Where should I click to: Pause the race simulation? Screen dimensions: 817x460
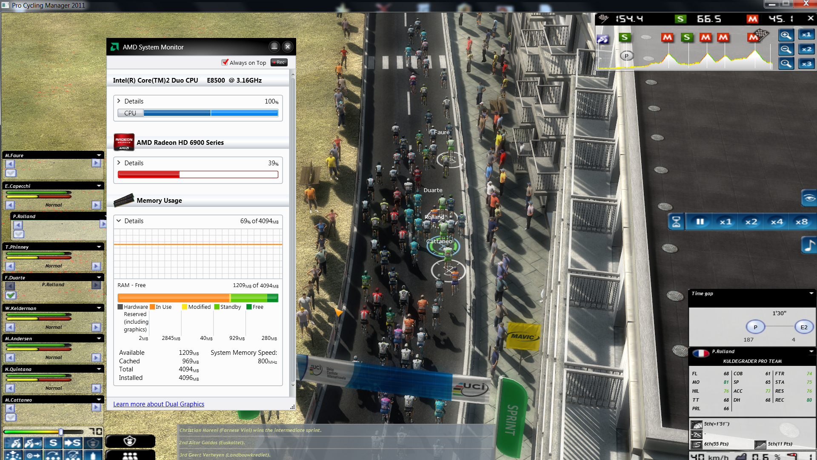coord(700,221)
